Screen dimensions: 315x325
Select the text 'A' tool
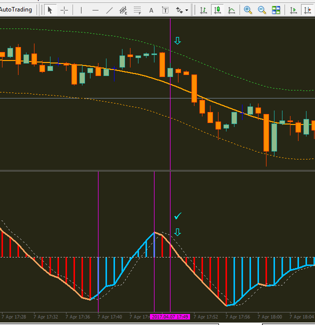[151, 10]
